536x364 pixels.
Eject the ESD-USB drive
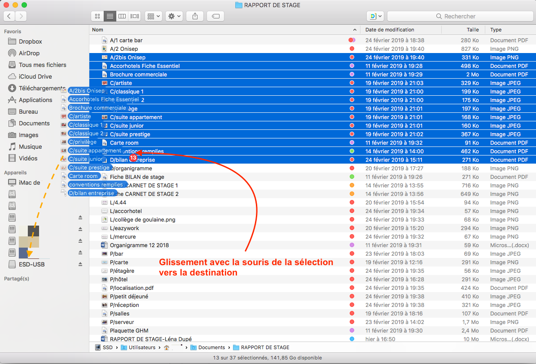point(80,264)
